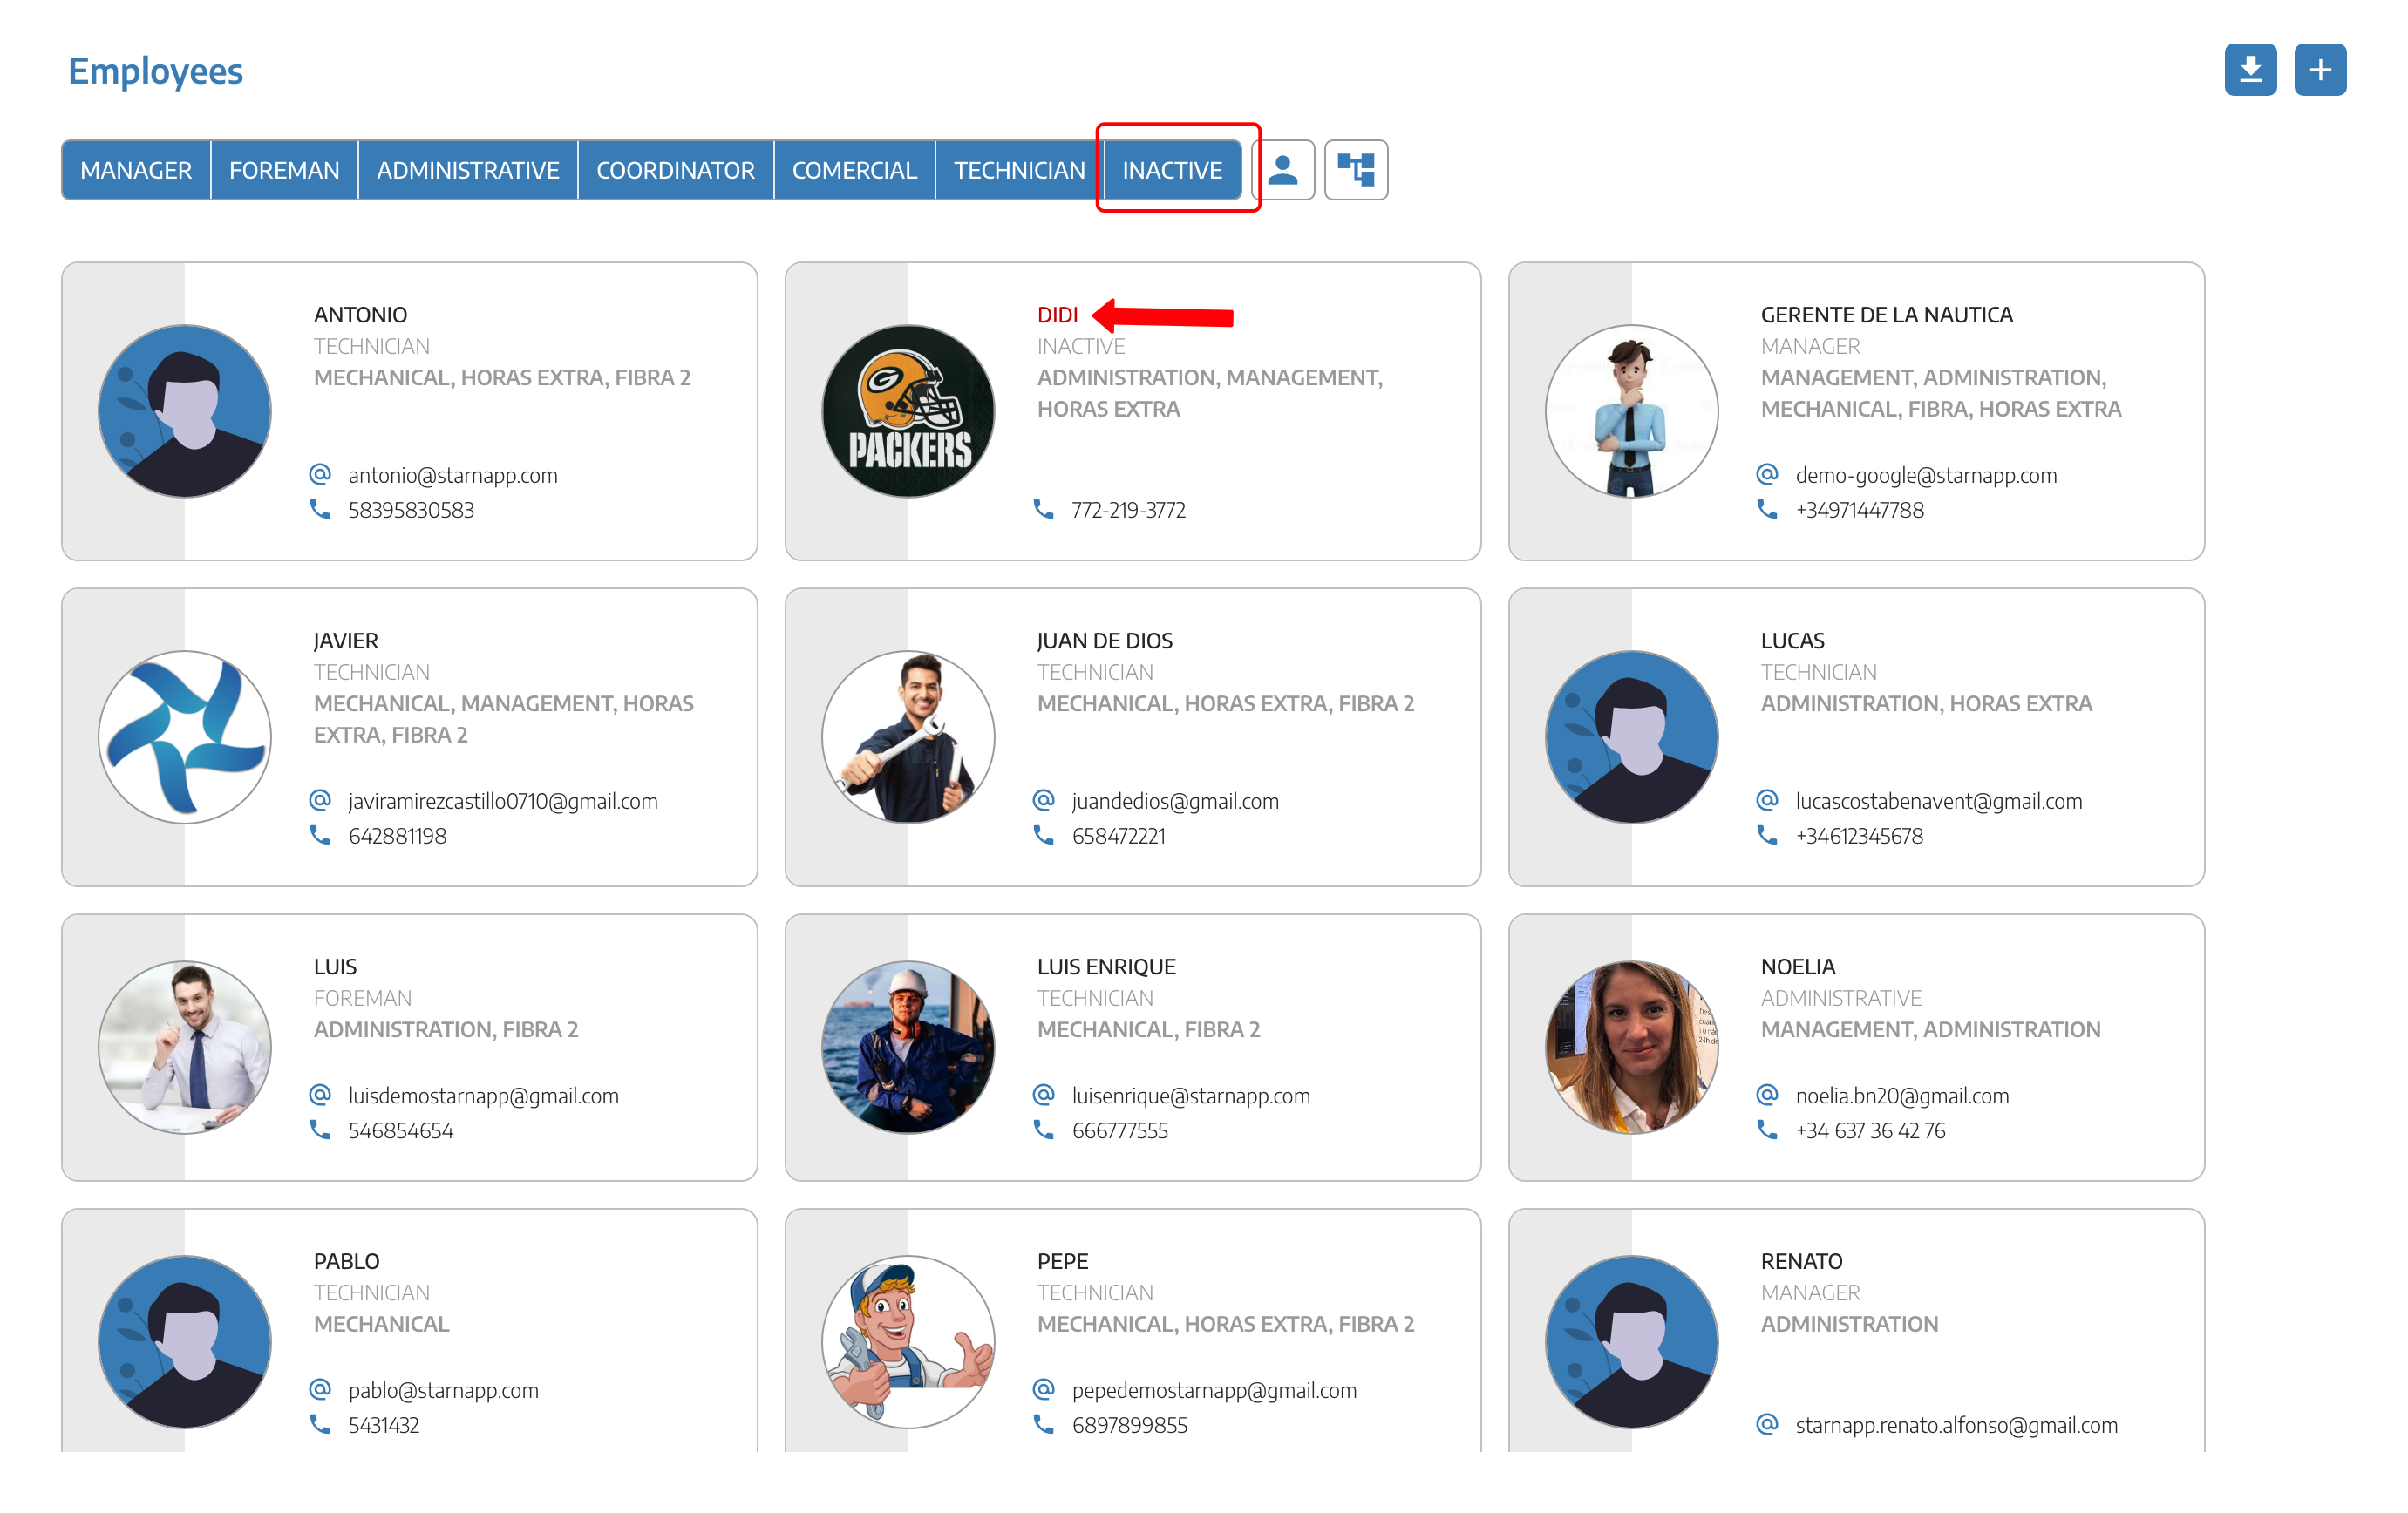Click email lucascostabenavent@gmail.com
This screenshot has width=2408, height=1513.
[1939, 802]
